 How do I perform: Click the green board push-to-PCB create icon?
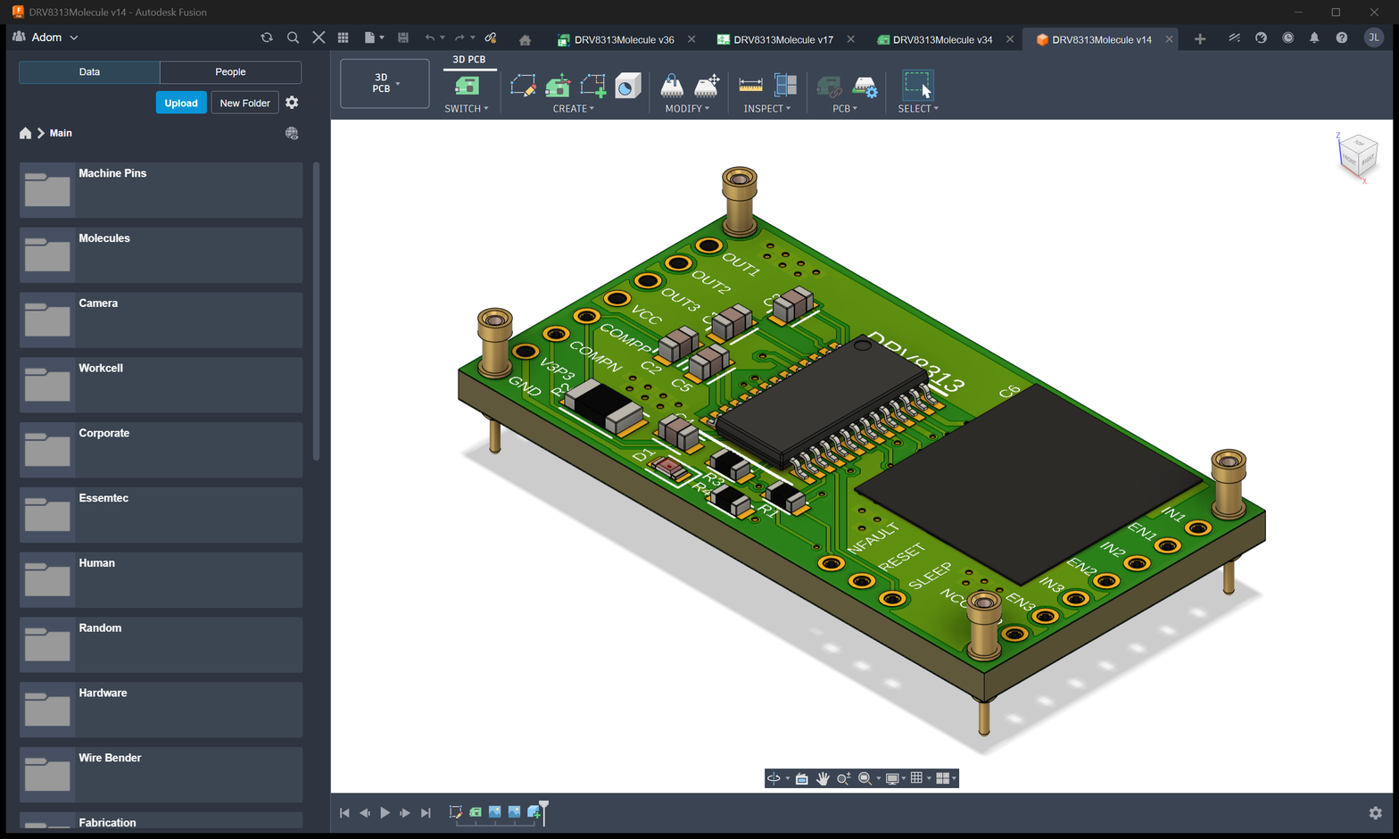[x=558, y=86]
